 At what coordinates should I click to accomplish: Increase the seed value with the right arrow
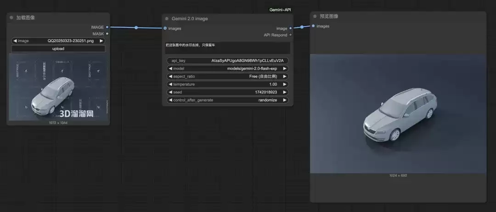tap(285, 92)
